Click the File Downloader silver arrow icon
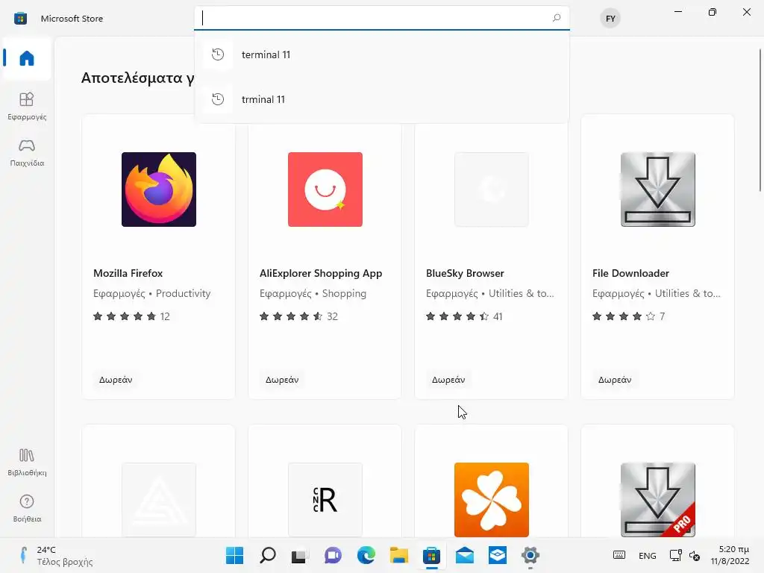This screenshot has width=764, height=573. (658, 189)
